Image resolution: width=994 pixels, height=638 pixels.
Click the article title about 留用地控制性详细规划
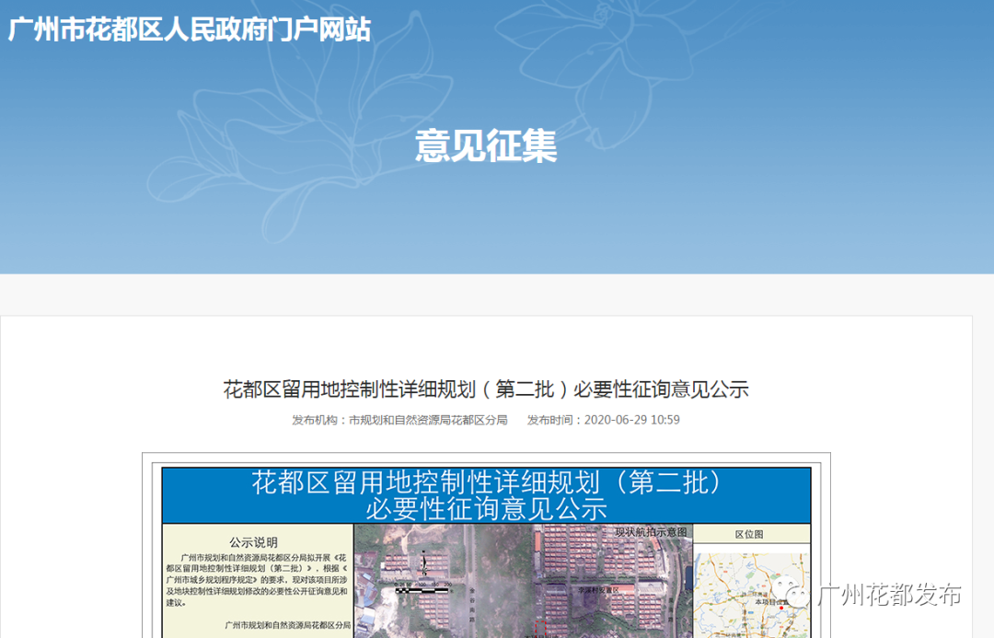coord(486,389)
